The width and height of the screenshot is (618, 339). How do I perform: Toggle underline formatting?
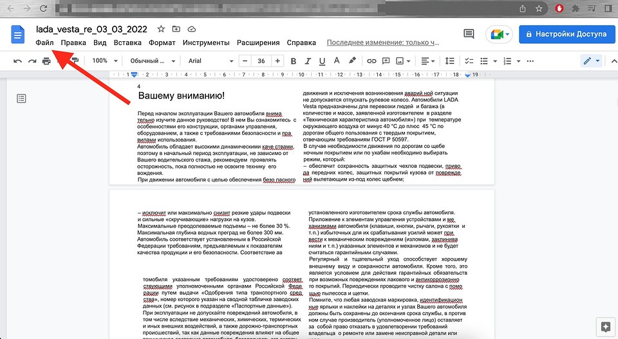point(322,61)
